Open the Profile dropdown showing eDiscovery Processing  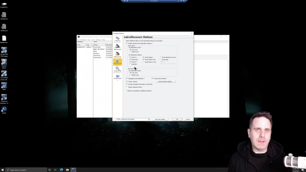tap(135, 119)
